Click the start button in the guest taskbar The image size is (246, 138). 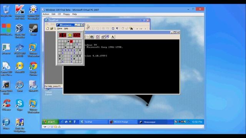(50, 122)
